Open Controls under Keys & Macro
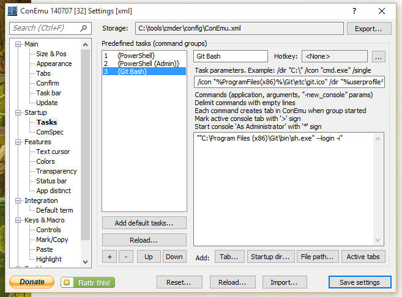Image resolution: width=402 pixels, height=297 pixels. point(48,230)
